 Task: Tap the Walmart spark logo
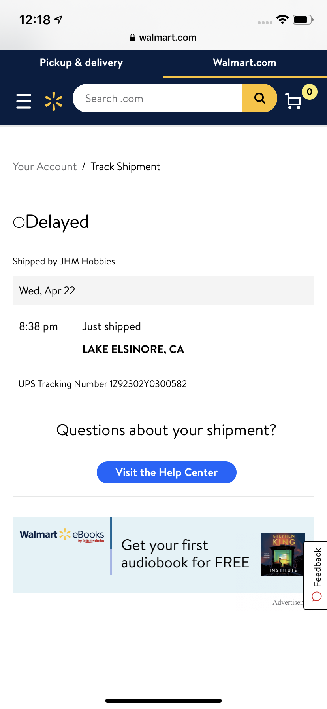click(54, 101)
